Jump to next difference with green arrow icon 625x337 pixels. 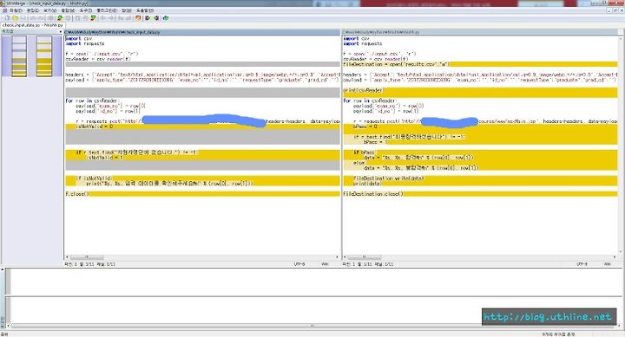pyautogui.click(x=60, y=18)
